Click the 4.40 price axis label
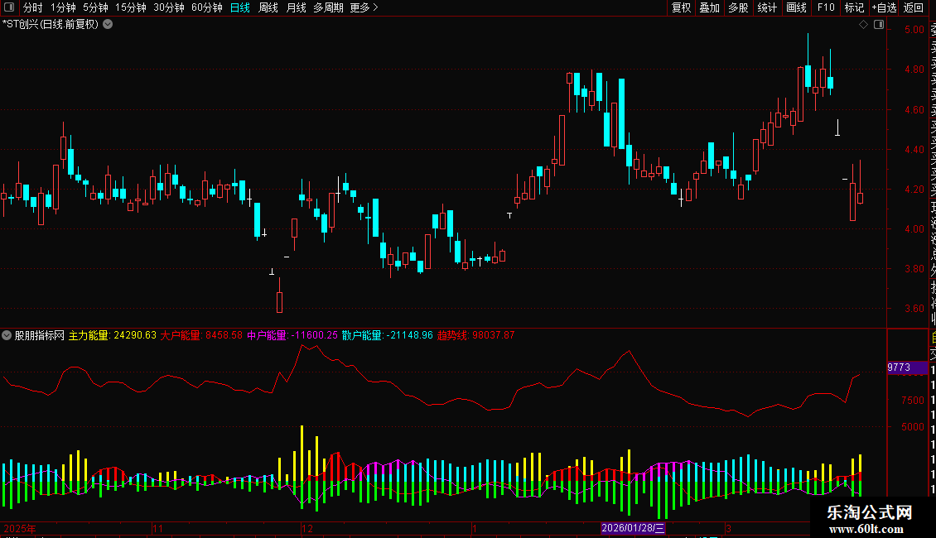Screen dimensions: 936x538 914,150
